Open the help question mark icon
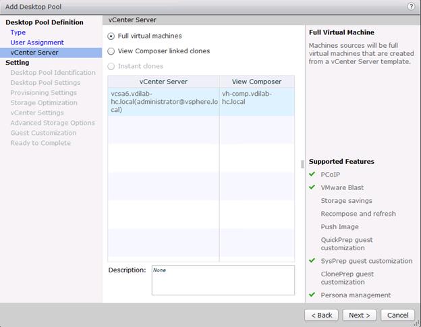Image resolution: width=421 pixels, height=327 pixels. (411, 7)
